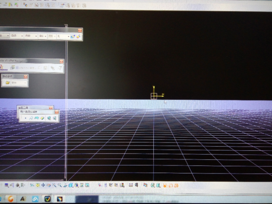Select the Pan view tool
272x204 pixels.
(43, 185)
